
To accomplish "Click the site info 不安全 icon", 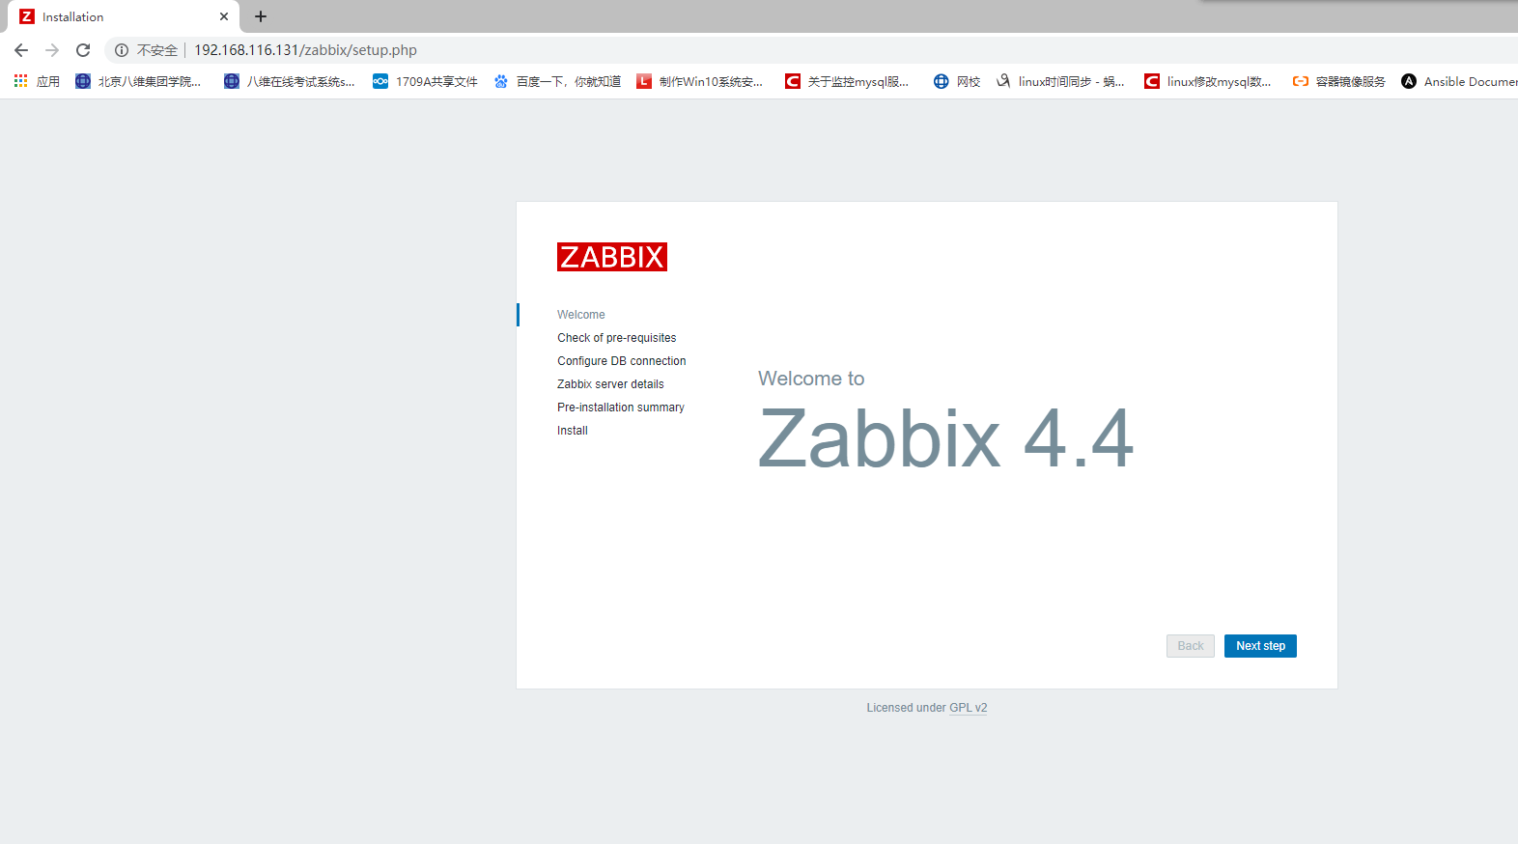I will click(x=122, y=50).
